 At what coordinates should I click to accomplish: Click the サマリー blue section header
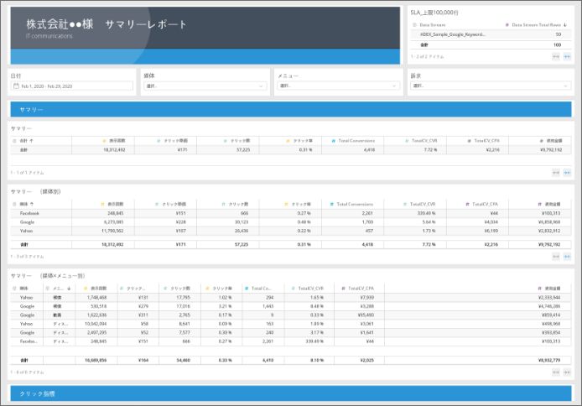coord(291,110)
